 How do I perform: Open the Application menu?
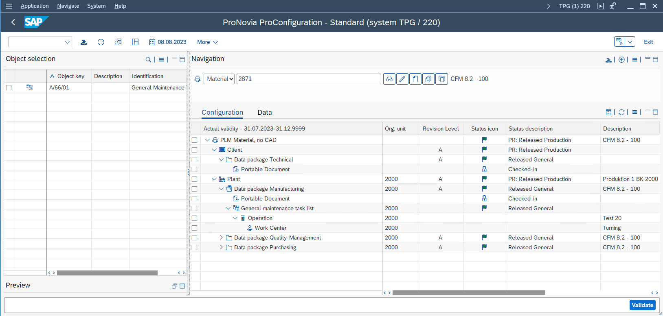click(35, 6)
